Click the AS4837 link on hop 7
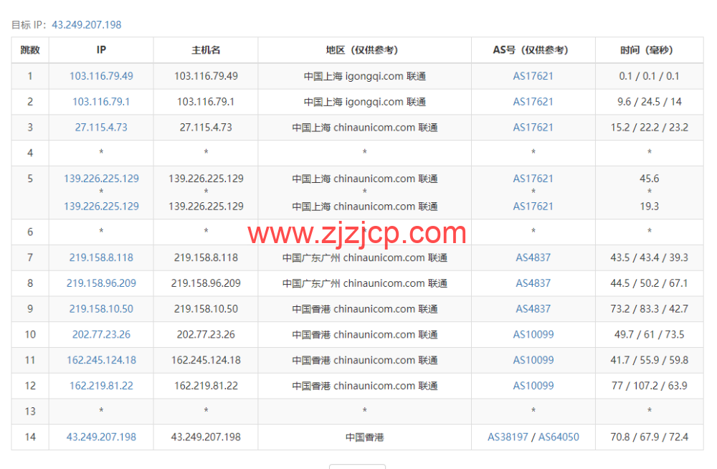This screenshot has height=469, width=717. 533,257
